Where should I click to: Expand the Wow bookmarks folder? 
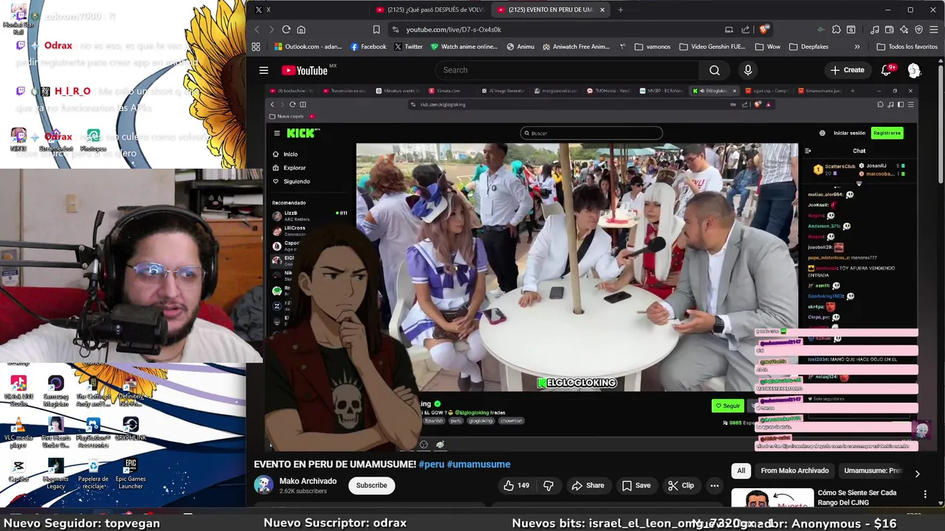coord(767,46)
